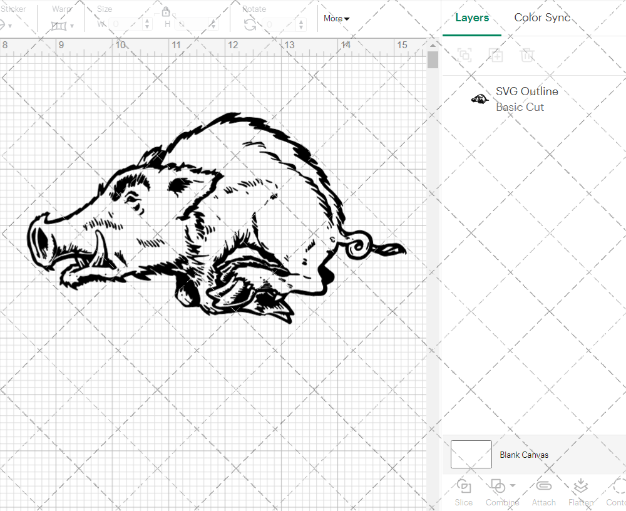
Task: Click the Warp tool icon
Action: [x=60, y=25]
